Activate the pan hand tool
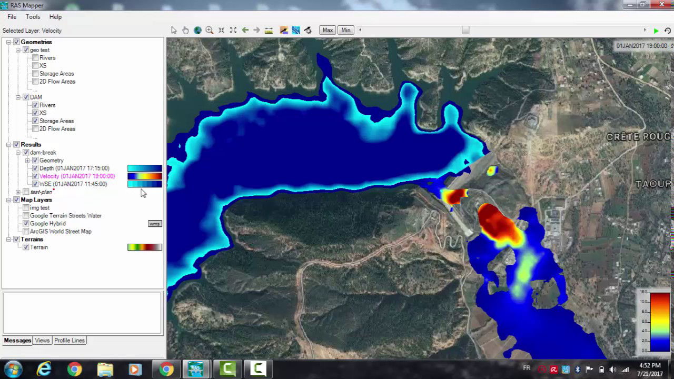This screenshot has height=379, width=674. click(185, 30)
